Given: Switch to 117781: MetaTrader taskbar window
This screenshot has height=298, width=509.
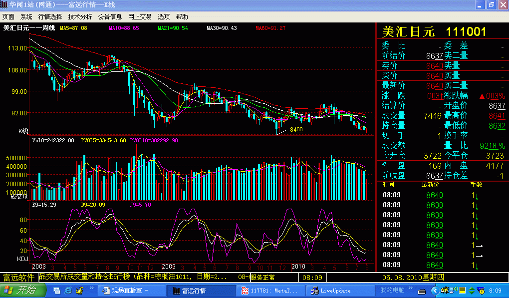Looking at the screenshot, I should 270,291.
